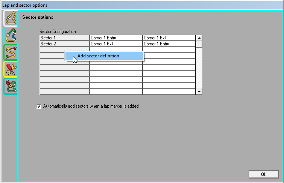Click Sector 2 start cell Corner 1 Exit
The height and width of the screenshot is (183, 284).
tap(115, 44)
